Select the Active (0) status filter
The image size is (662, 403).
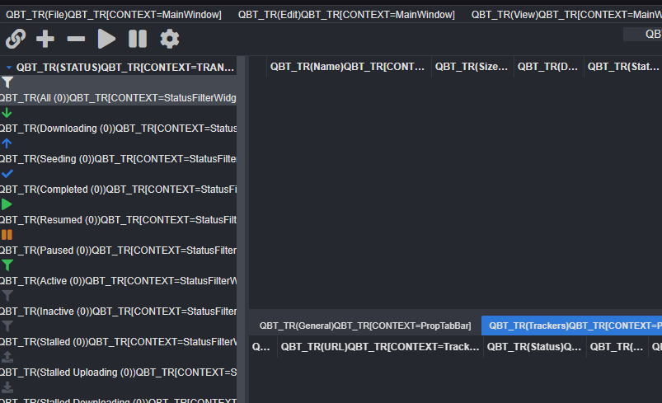coord(118,281)
